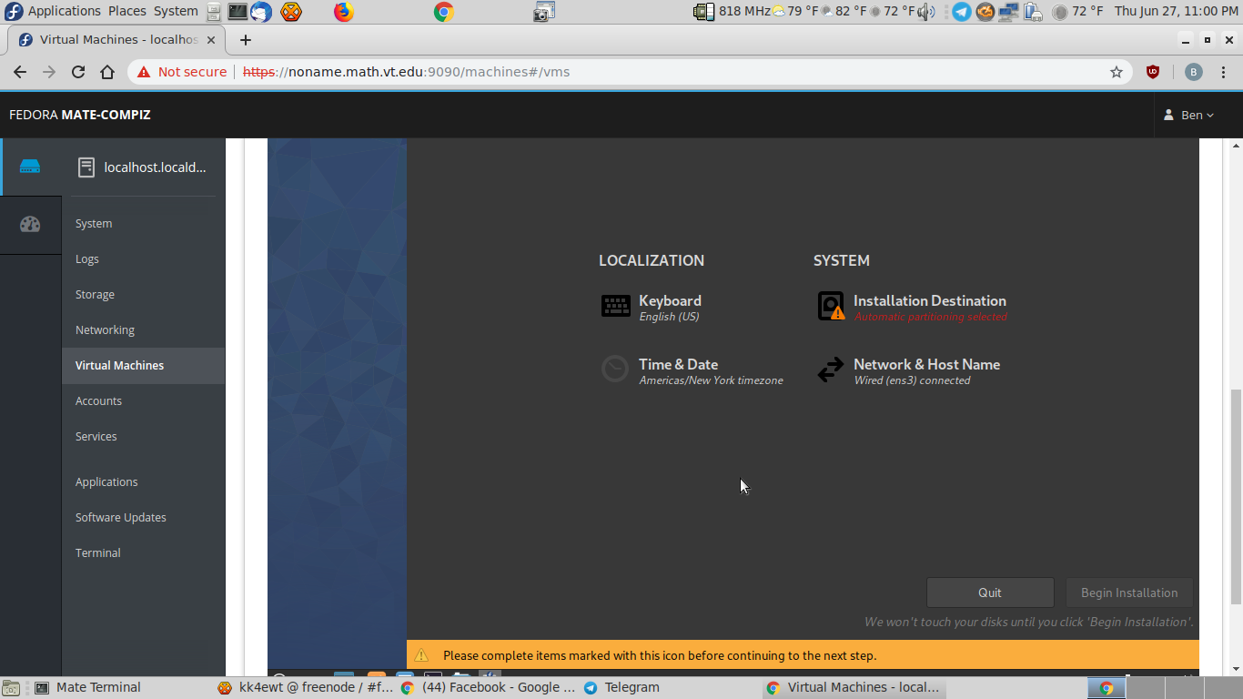Open the file cabinet launcher in top panel

coord(213,12)
